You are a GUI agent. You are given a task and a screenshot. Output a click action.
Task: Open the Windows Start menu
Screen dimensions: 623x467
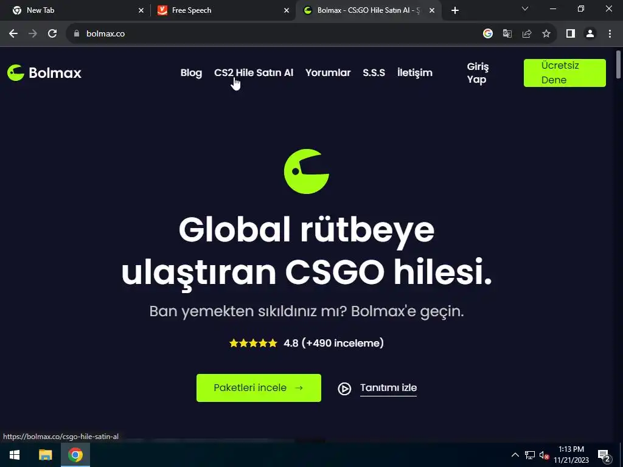[x=15, y=455]
